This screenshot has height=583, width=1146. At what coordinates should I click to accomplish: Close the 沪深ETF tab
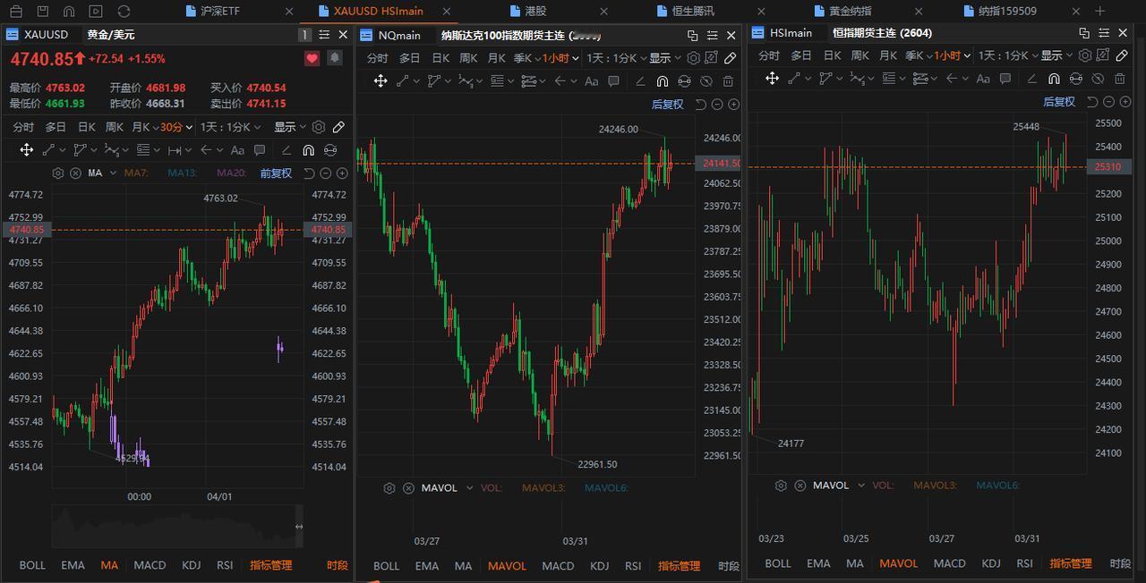pos(288,11)
